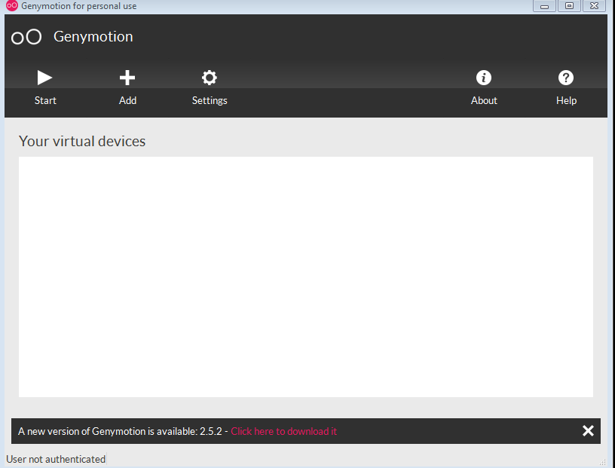Follow the 'Click here to download it' link
Screen dimensions: 615x468
click(x=284, y=431)
